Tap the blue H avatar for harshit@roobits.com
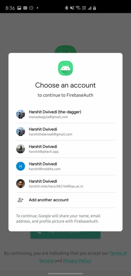 pyautogui.click(x=21, y=166)
